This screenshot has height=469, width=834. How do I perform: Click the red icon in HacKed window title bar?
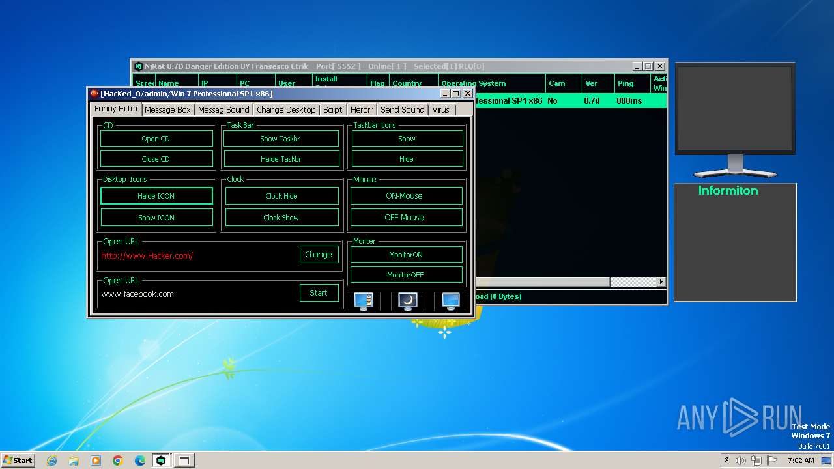94,93
